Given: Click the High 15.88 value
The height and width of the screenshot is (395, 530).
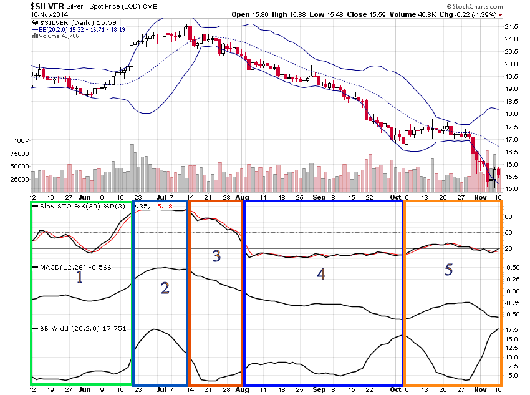Looking at the screenshot, I should click(290, 14).
